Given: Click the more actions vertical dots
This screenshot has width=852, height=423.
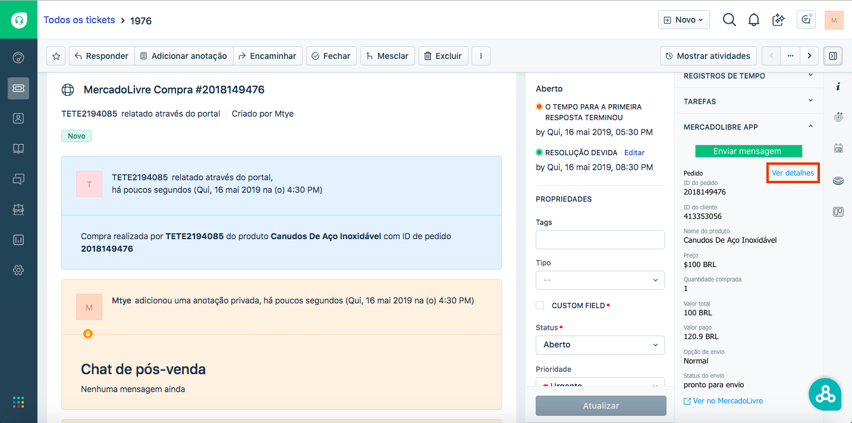Looking at the screenshot, I should [x=480, y=56].
